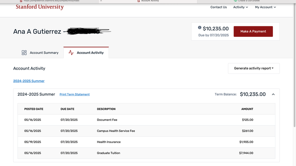Click the DUE DATE column header
296x166 pixels.
click(x=67, y=109)
